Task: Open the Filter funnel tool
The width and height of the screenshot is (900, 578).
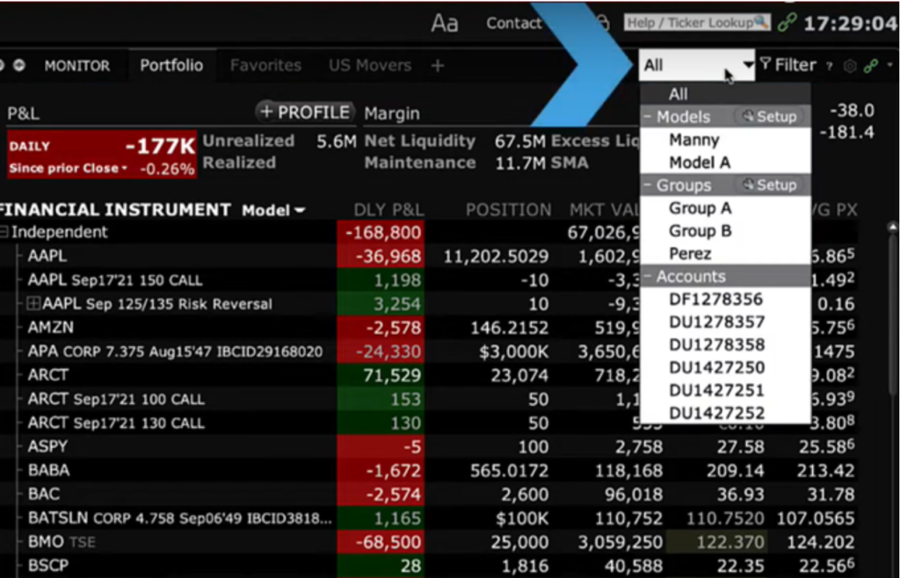Action: pos(787,65)
